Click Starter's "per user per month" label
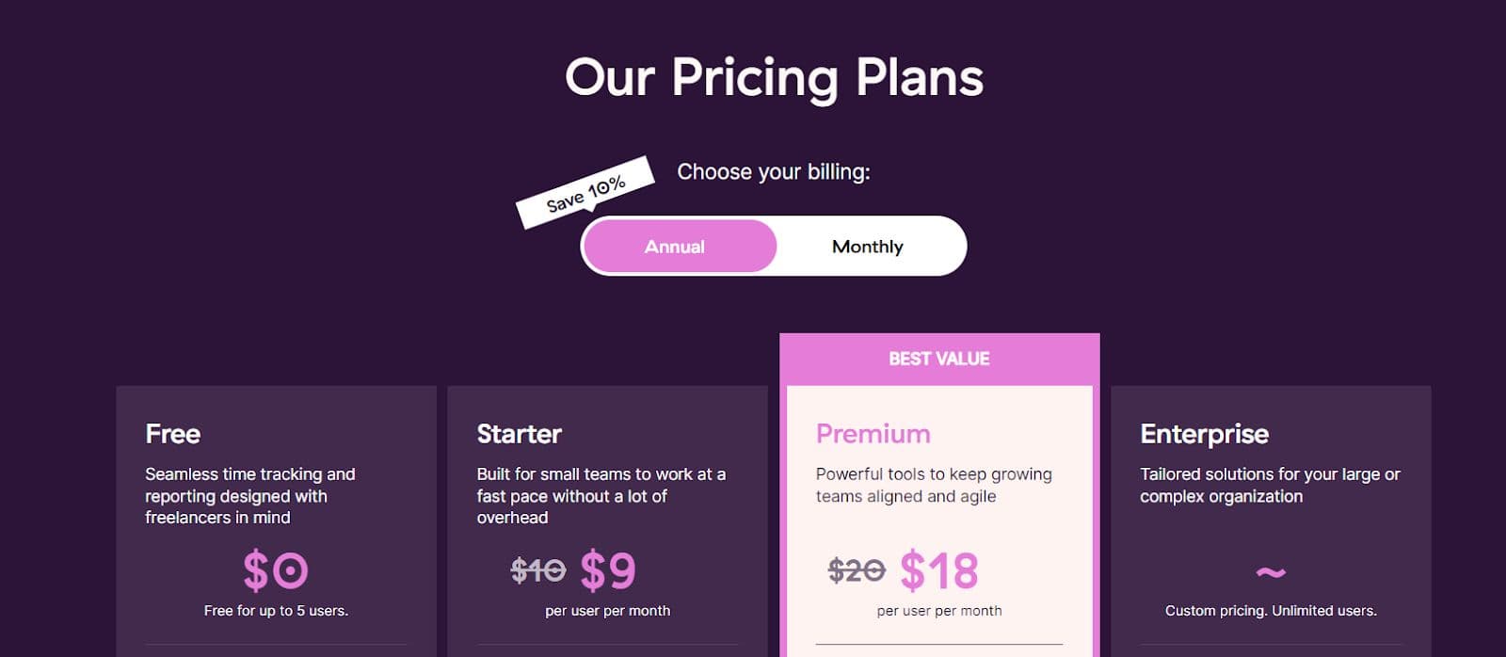Screen dimensions: 1506x657 pos(607,611)
